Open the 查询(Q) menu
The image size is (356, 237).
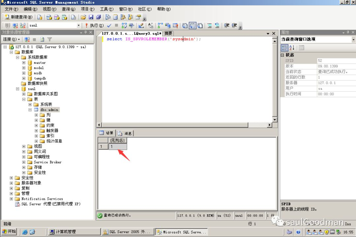click(69, 9)
